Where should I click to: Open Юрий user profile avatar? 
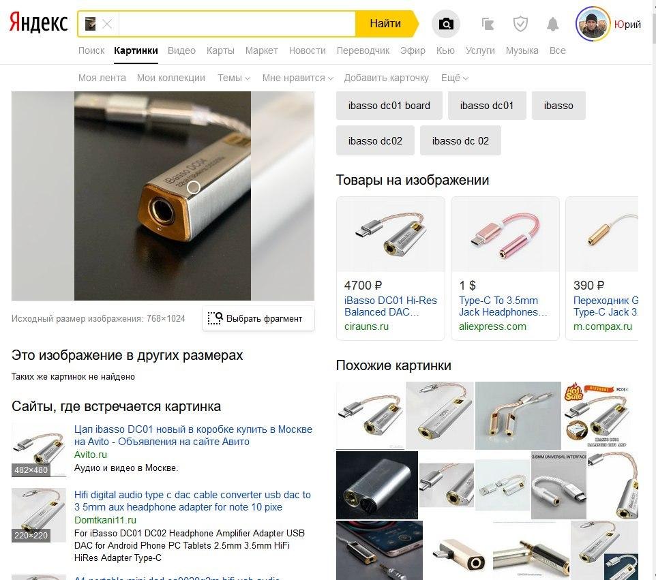(593, 23)
